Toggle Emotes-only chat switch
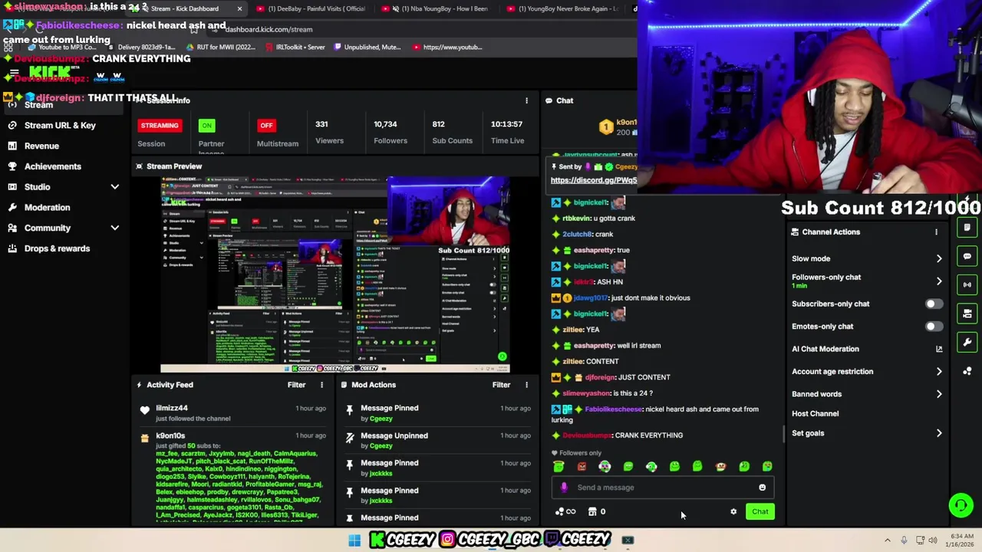Screen dimensions: 982x552 coord(933,327)
